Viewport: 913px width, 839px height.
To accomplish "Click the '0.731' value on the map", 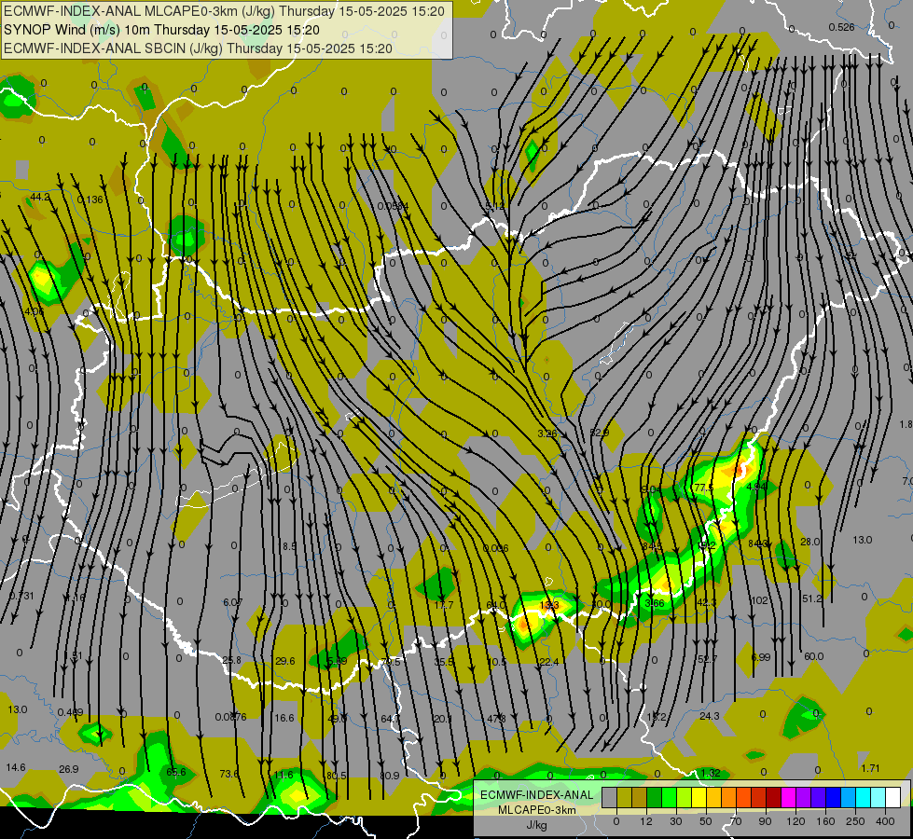I will pyautogui.click(x=21, y=596).
